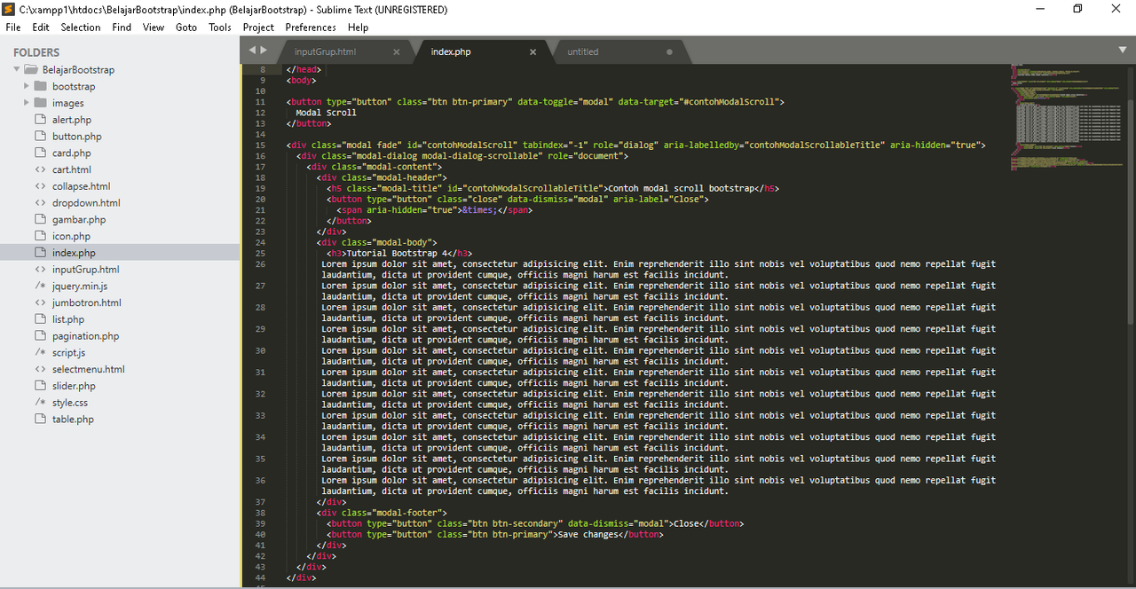Expand the images folder arrow

click(x=27, y=103)
